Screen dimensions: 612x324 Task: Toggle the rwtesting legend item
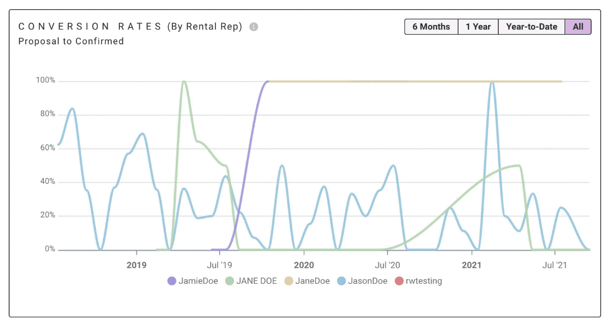click(x=418, y=281)
